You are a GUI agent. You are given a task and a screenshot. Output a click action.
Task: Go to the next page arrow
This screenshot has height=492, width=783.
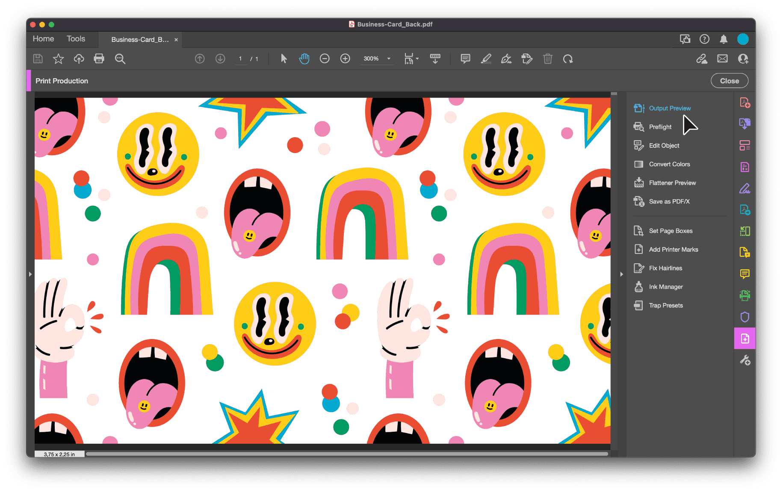220,59
